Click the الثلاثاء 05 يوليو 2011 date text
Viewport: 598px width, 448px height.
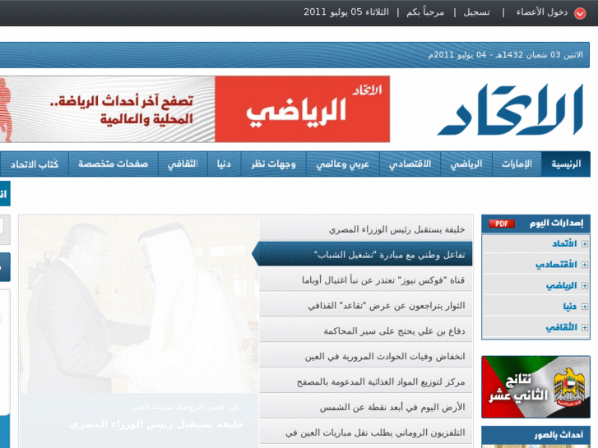[x=346, y=12]
